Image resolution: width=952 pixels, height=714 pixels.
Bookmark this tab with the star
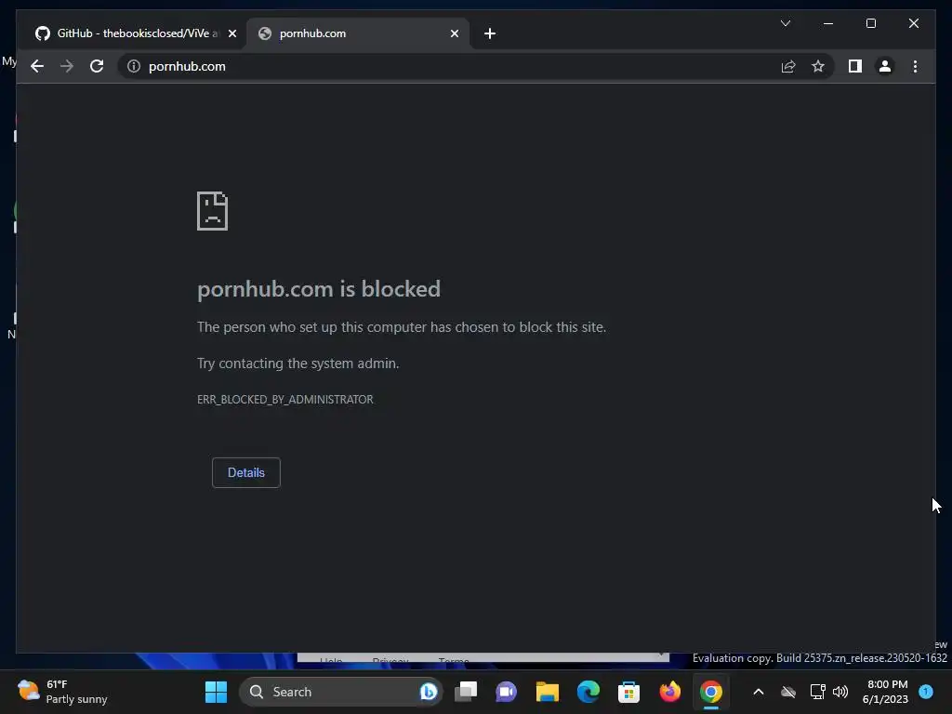[x=818, y=66]
